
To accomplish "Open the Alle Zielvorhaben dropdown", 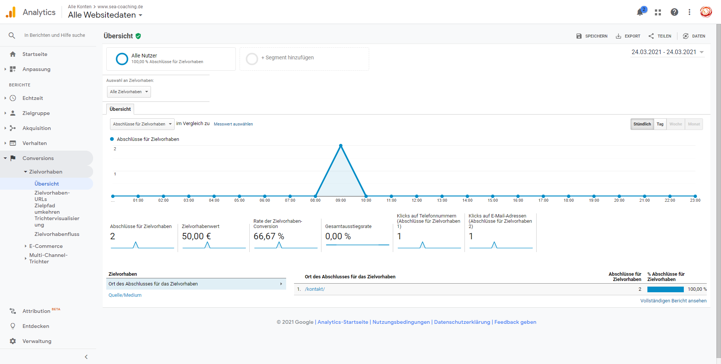I will (x=129, y=92).
